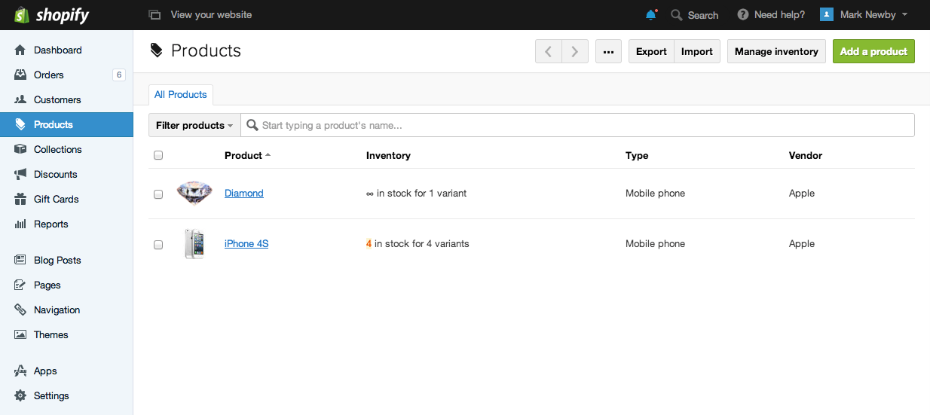The image size is (930, 415).
Task: Click Mobile phone type in Diamond row
Action: click(656, 193)
